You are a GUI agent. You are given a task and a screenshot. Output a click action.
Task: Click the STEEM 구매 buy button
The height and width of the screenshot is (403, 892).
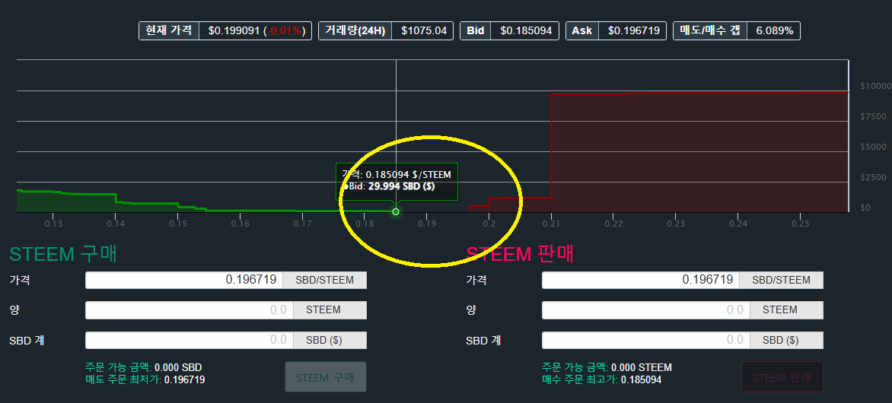326,377
